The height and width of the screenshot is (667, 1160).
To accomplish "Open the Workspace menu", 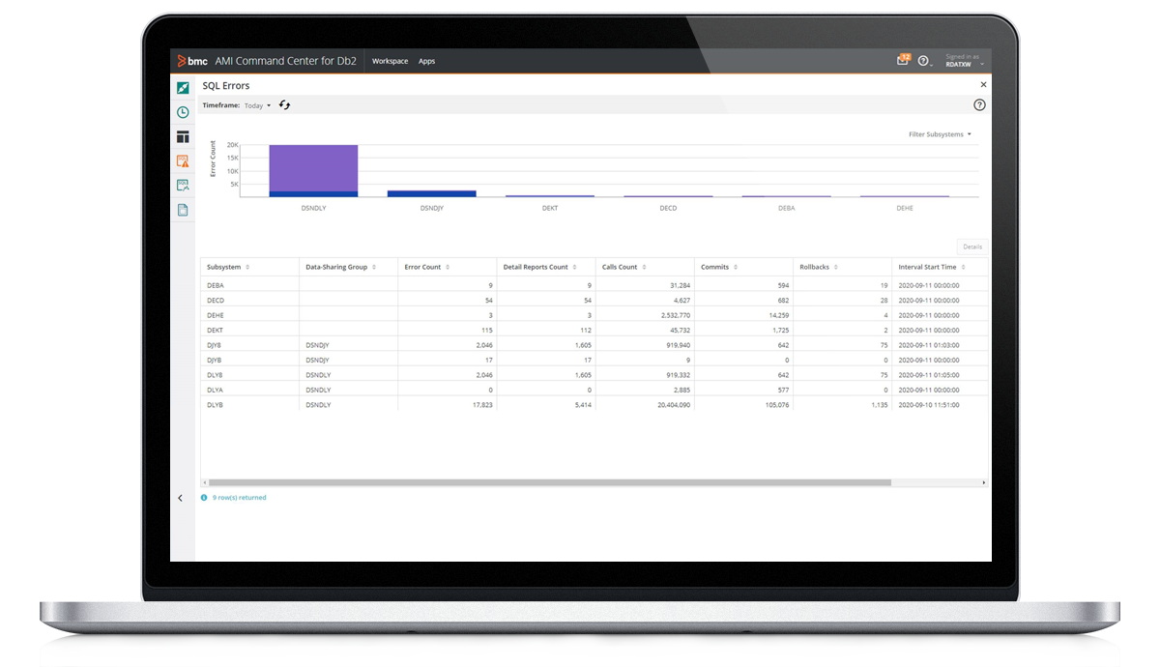I will click(390, 61).
